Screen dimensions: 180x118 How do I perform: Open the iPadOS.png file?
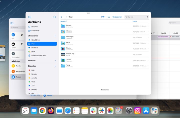[105, 54]
